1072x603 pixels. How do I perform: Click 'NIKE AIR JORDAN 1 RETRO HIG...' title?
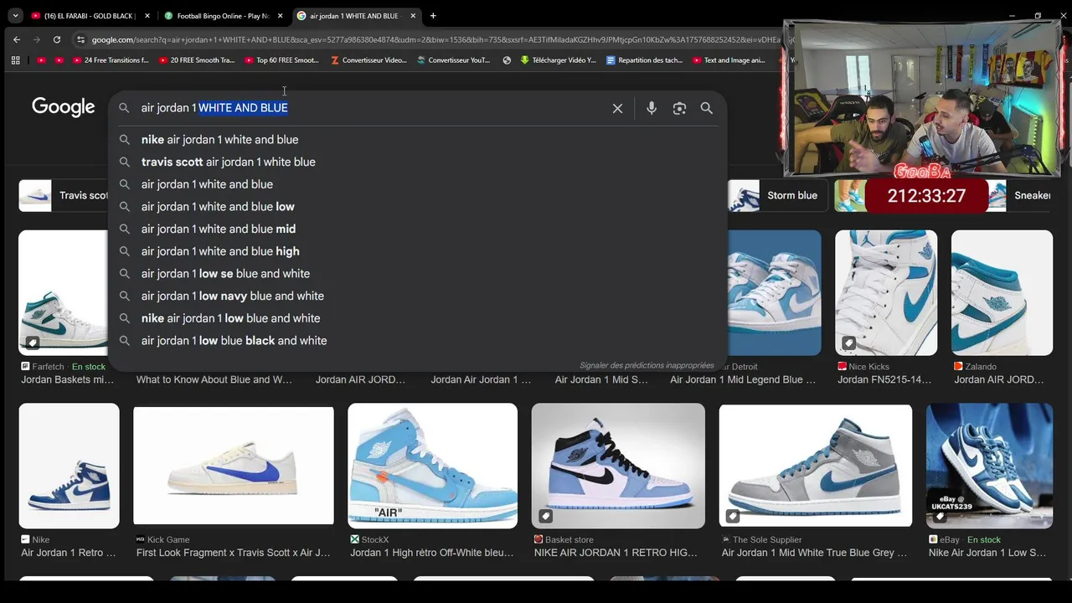(616, 553)
